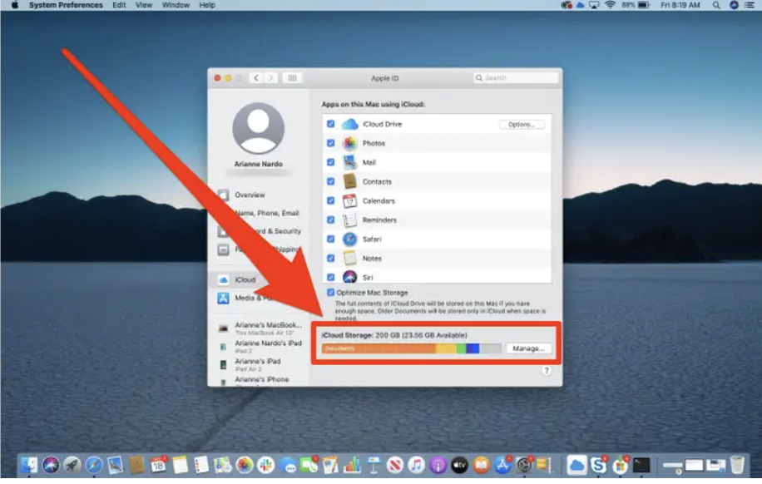Disable the Reminders iCloud checkbox
The width and height of the screenshot is (762, 484).
(x=331, y=220)
